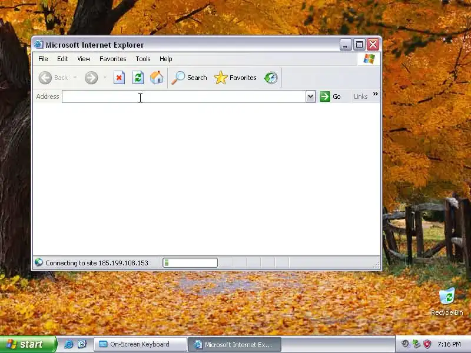
Task: Switch to On-Screen Keyboard taskbar button
Action: pos(140,344)
